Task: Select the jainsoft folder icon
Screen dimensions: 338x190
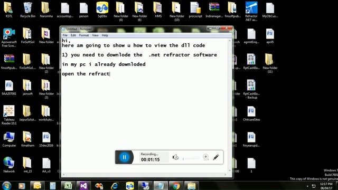Action: [27, 88]
